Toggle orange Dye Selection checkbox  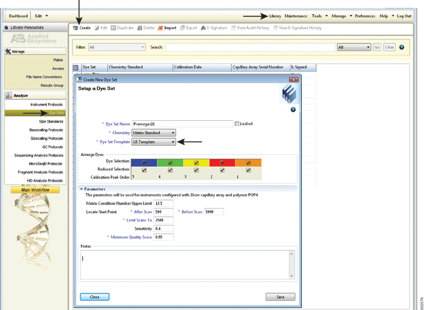248,163
